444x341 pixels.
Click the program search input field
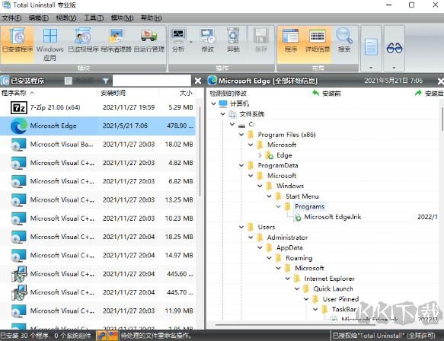[x=152, y=81]
